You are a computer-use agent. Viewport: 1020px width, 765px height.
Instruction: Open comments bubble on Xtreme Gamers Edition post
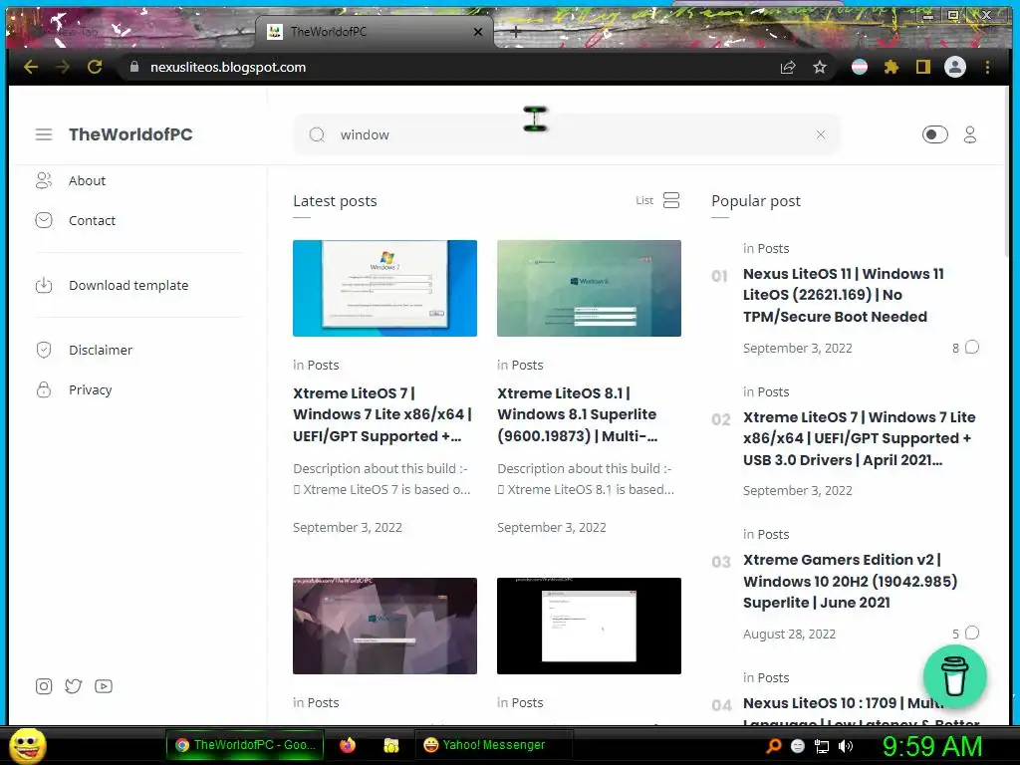coord(972,633)
